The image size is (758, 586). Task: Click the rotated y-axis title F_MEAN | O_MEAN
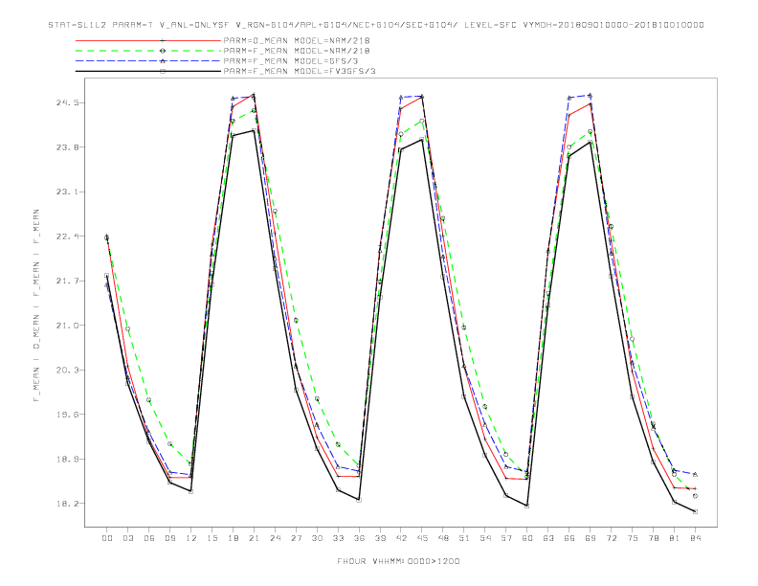pos(36,305)
